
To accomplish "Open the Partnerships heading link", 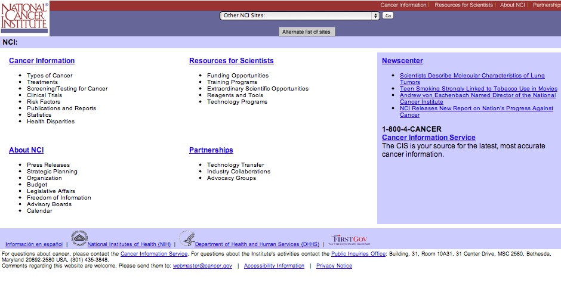I will 211,150.
